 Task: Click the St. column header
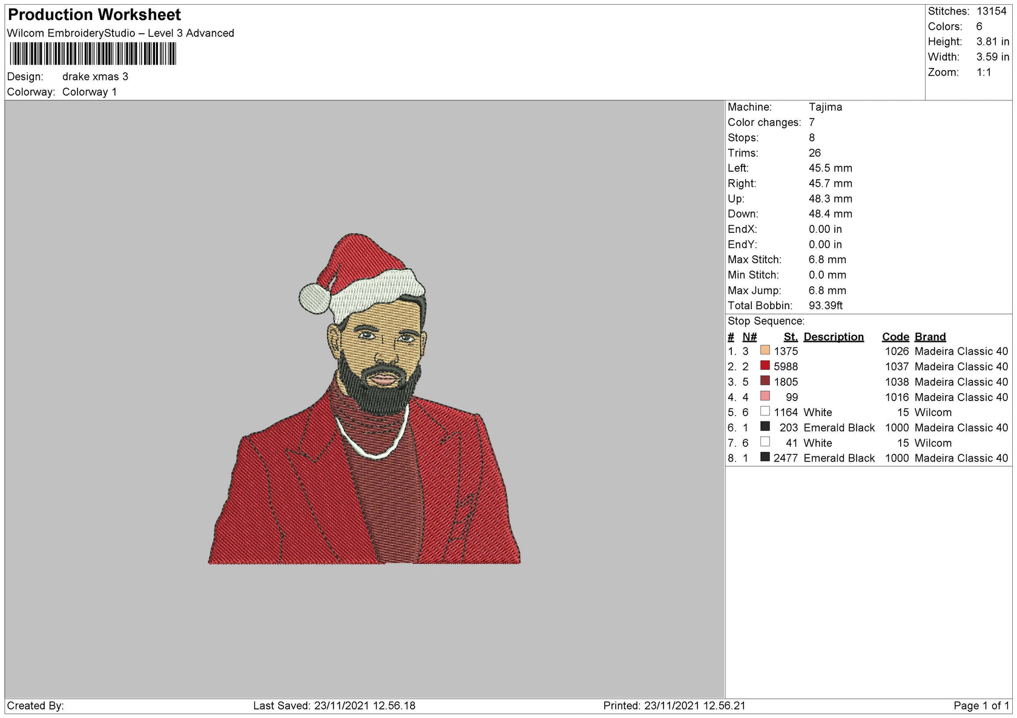(790, 336)
